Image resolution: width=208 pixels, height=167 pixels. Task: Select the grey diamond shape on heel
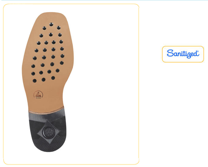click(x=49, y=132)
